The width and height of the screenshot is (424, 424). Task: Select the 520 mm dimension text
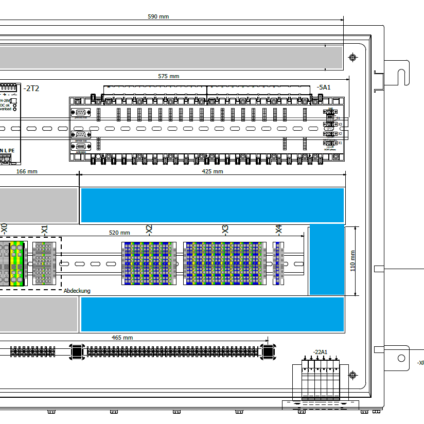point(119,233)
